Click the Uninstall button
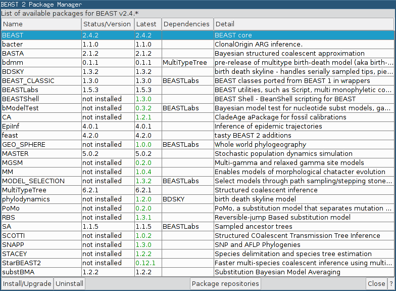Image resolution: width=396 pixels, height=291 pixels. (x=69, y=283)
